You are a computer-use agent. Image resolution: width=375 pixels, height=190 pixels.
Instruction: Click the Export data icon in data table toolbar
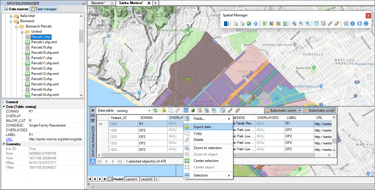[164, 110]
